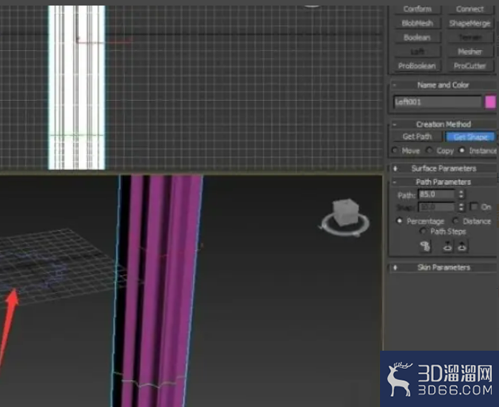Click the Loft button
This screenshot has width=499, height=407.
click(x=417, y=52)
